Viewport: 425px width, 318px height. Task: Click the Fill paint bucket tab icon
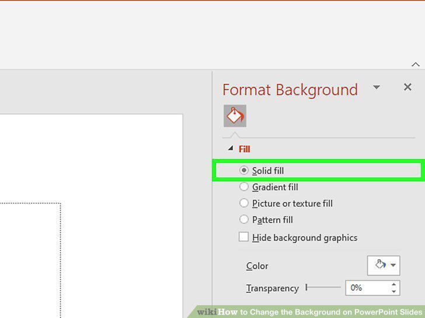(x=235, y=116)
